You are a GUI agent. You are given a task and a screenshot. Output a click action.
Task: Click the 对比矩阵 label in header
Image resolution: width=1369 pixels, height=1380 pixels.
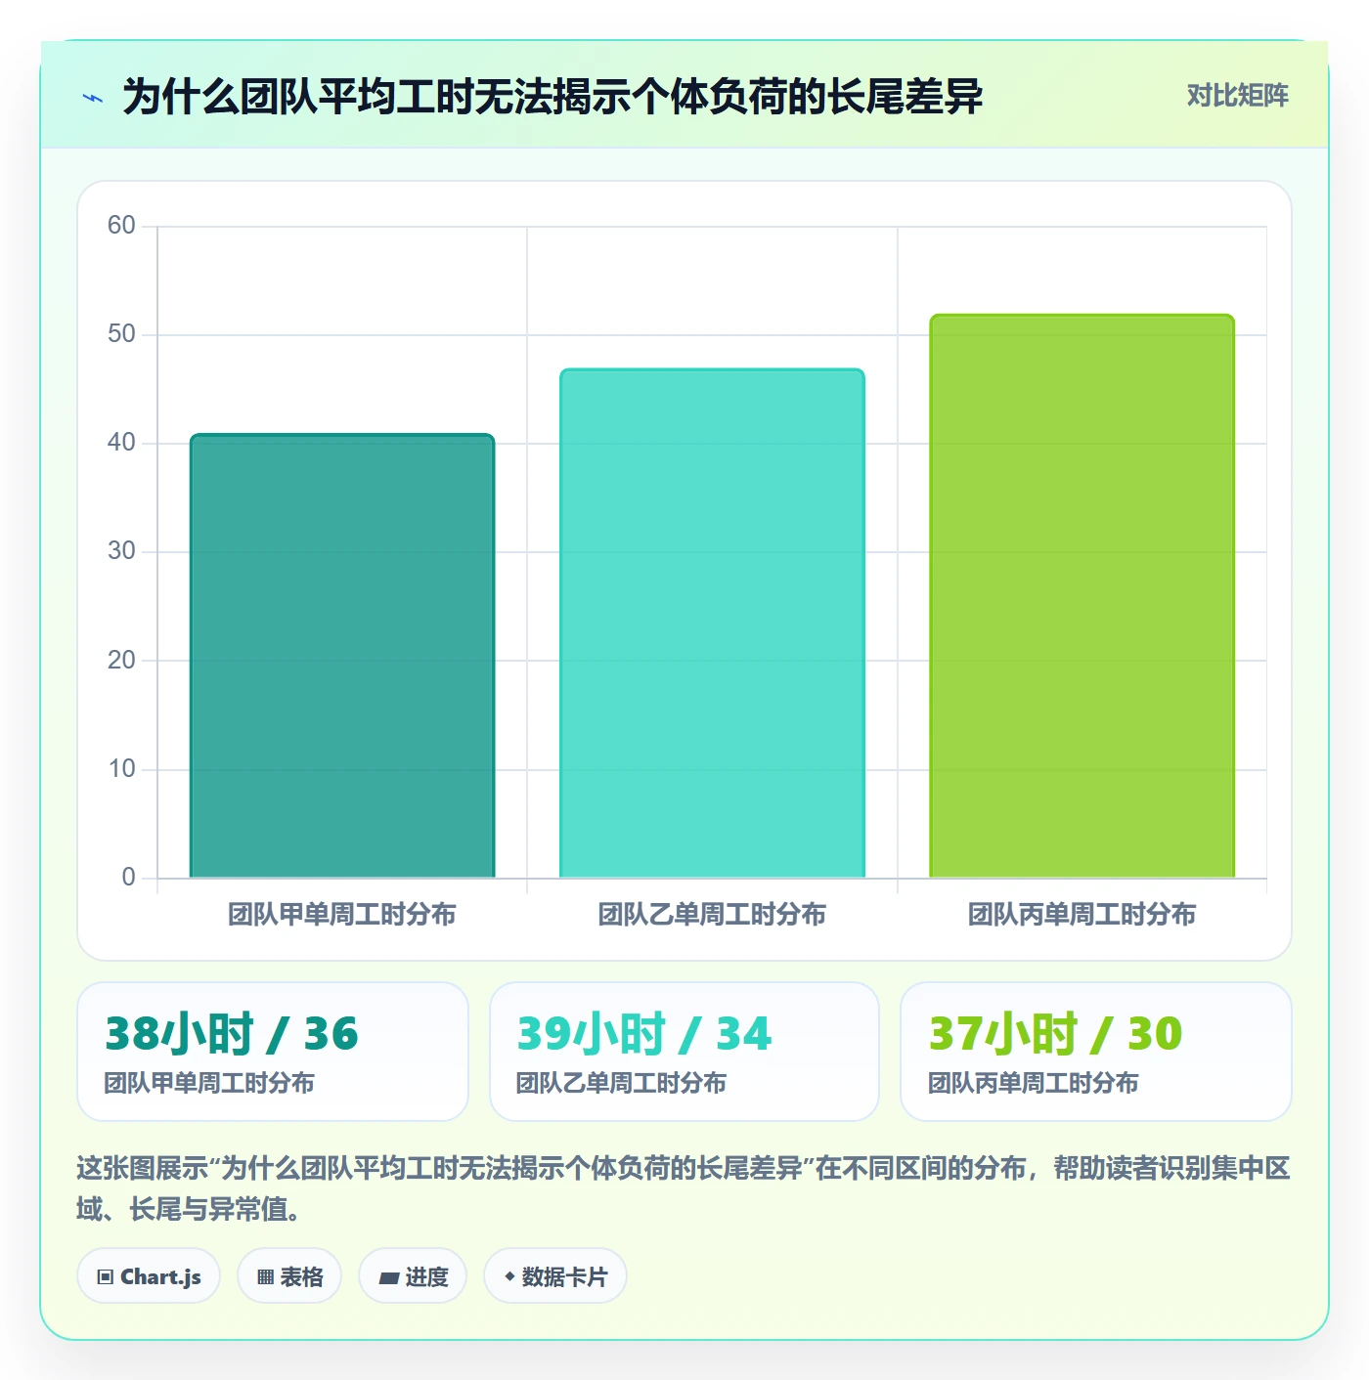tap(1237, 96)
